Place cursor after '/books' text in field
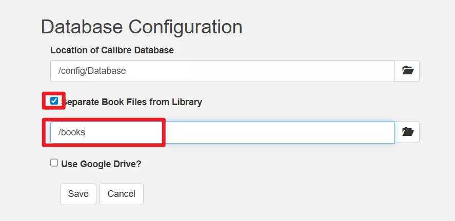 pyautogui.click(x=85, y=132)
